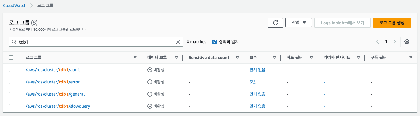Click the magnifier icon in search box

(14, 42)
